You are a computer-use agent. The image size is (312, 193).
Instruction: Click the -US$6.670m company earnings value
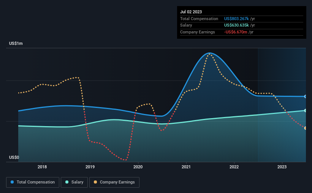[x=236, y=32]
